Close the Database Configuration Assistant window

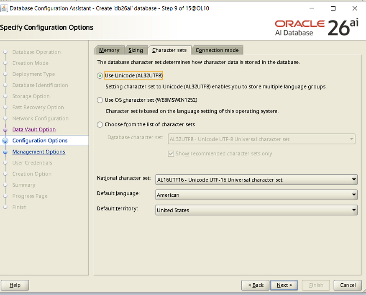(x=355, y=8)
